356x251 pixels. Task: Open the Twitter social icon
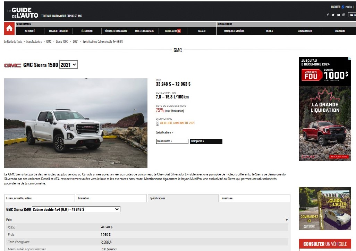pyautogui.click(x=333, y=15)
